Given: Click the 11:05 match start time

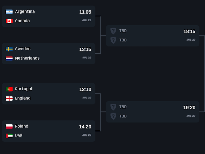Looking at the screenshot, I should (85, 12).
